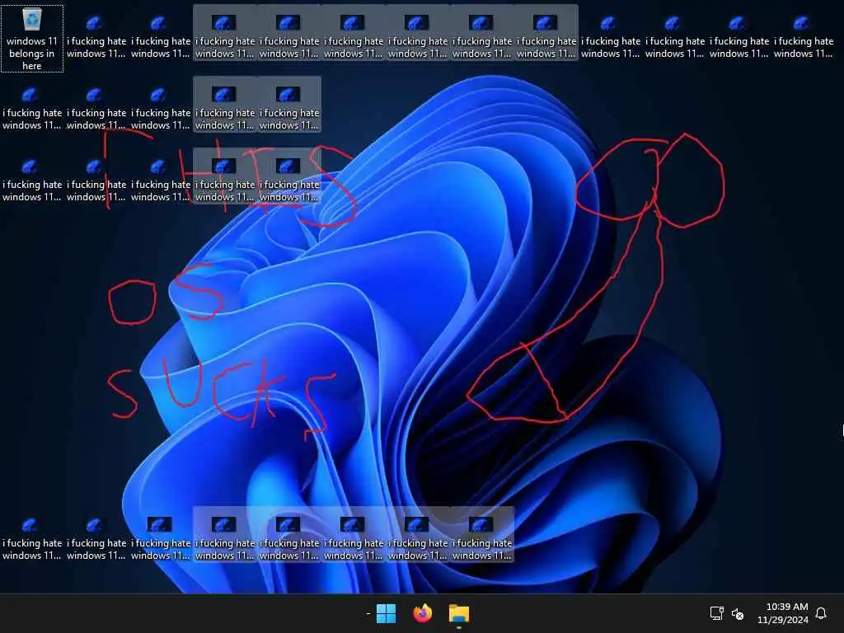
Task: Show notifications via the bell icon
Action: click(821, 613)
